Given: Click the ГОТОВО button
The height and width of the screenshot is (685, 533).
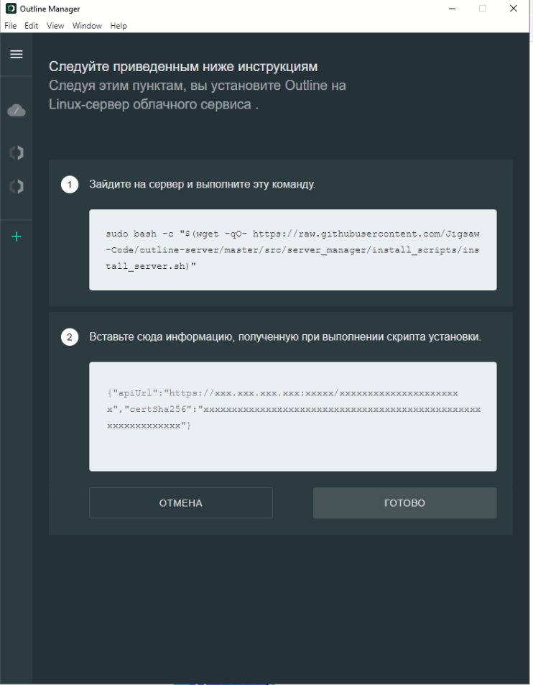Looking at the screenshot, I should coord(404,503).
